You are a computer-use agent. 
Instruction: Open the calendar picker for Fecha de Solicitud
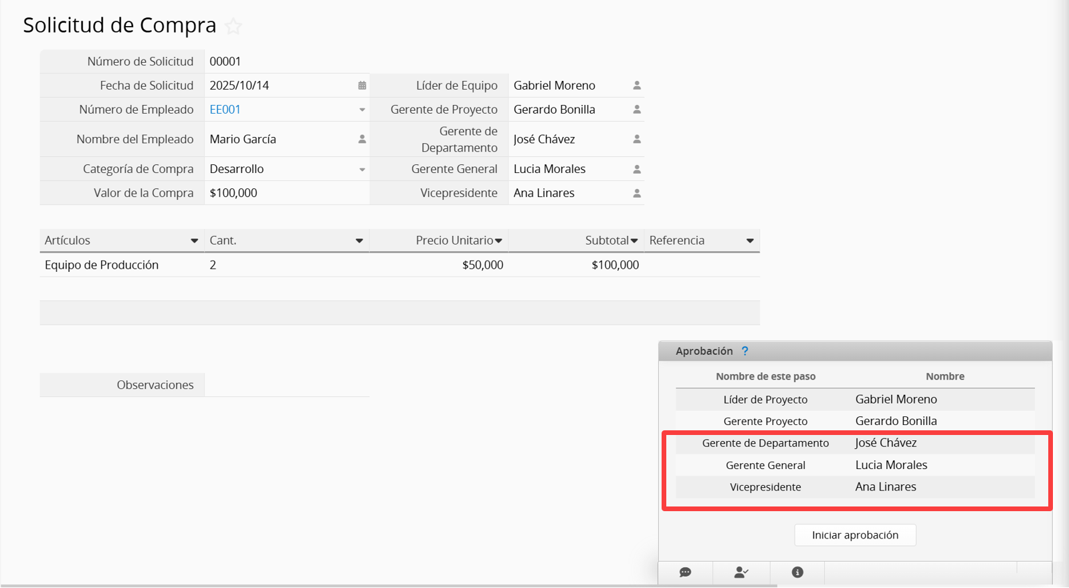362,86
